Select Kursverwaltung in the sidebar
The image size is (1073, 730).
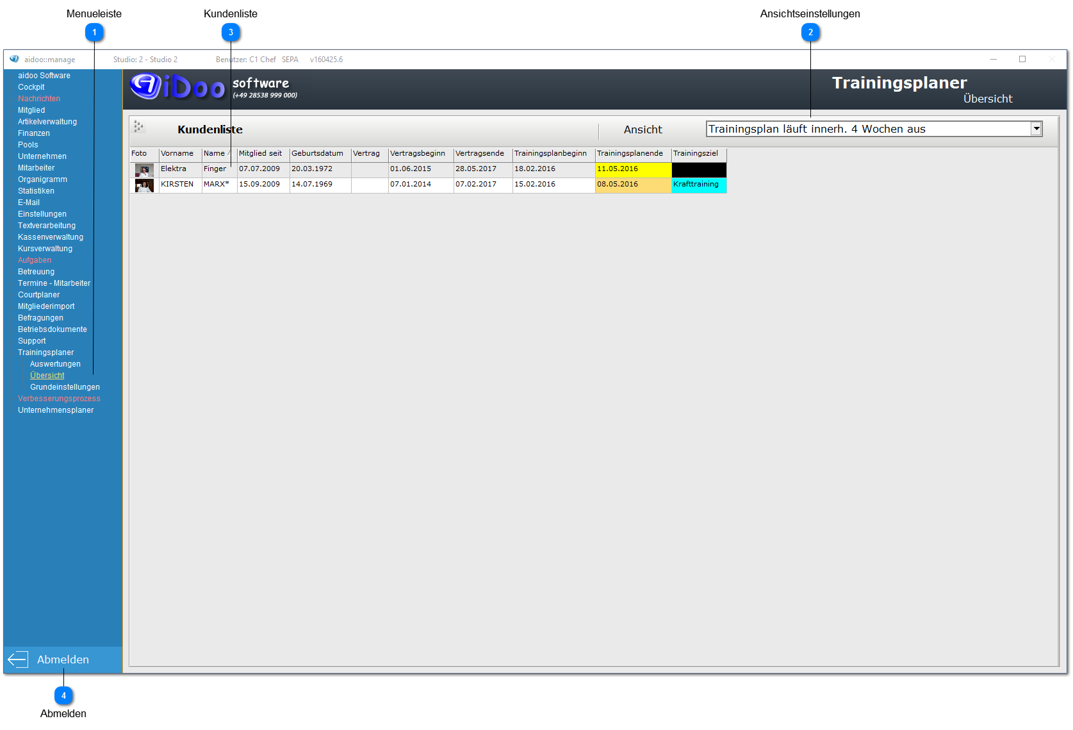coord(45,249)
